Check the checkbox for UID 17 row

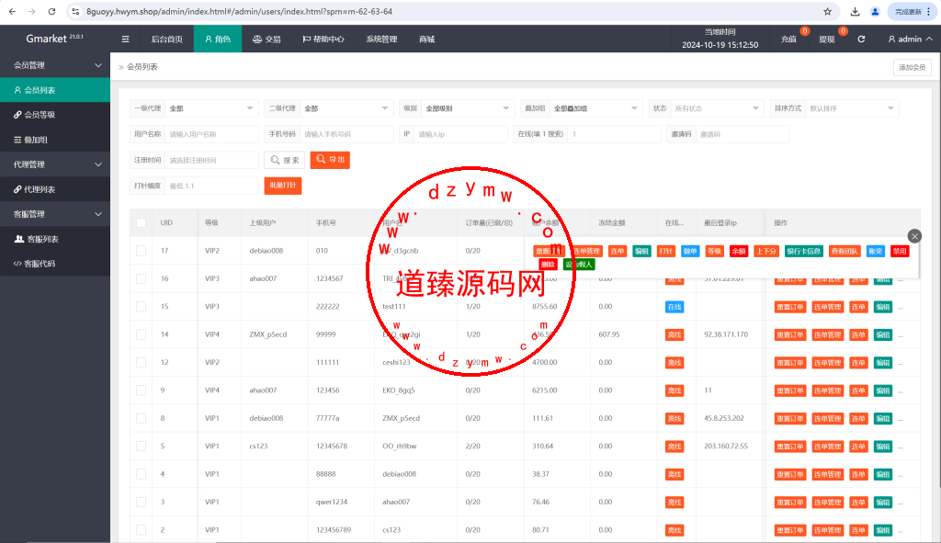[141, 251]
